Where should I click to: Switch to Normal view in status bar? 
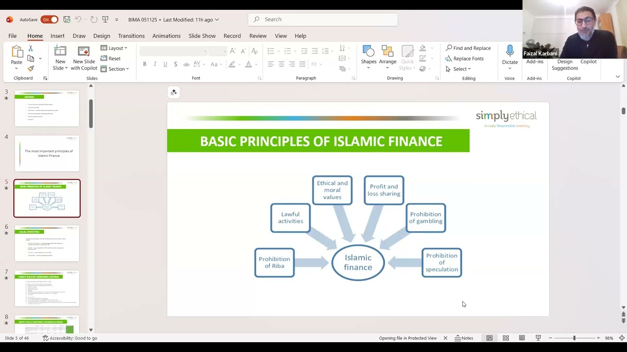pyautogui.click(x=489, y=338)
